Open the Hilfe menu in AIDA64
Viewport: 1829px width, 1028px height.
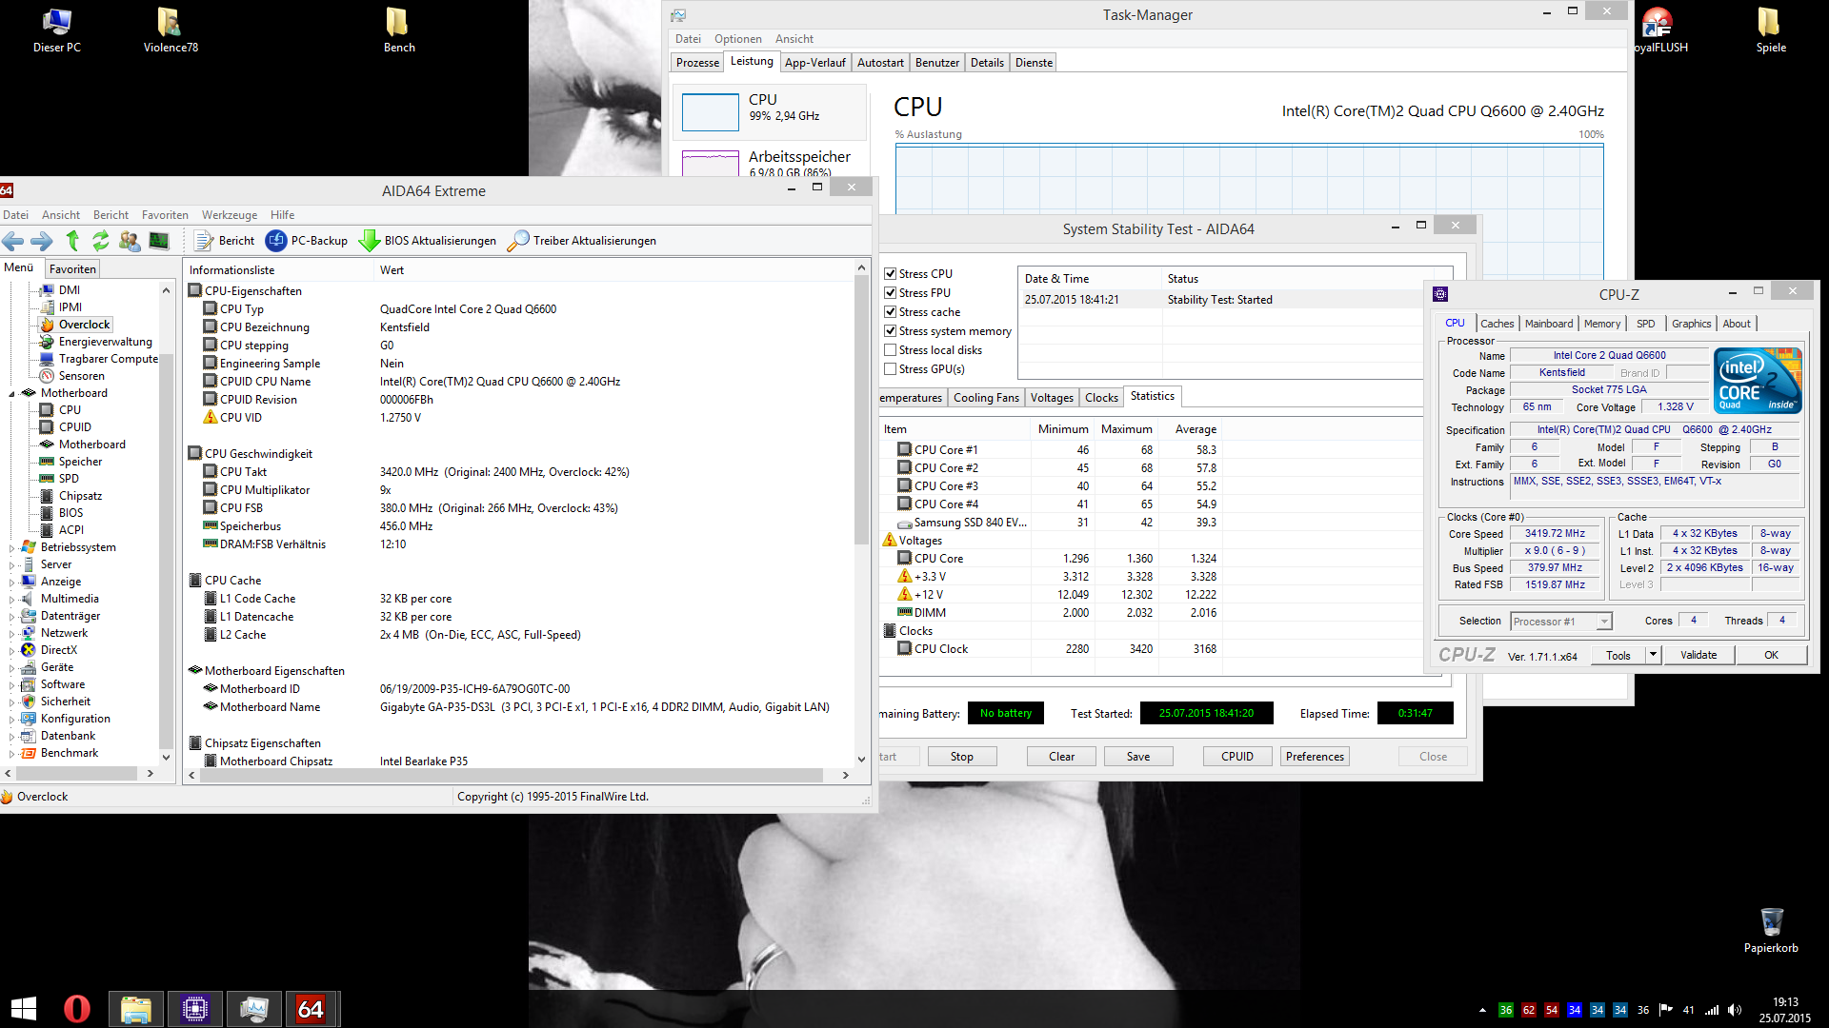[282, 215]
